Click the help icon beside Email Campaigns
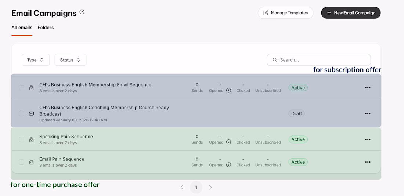The width and height of the screenshot is (404, 196). 82,12
